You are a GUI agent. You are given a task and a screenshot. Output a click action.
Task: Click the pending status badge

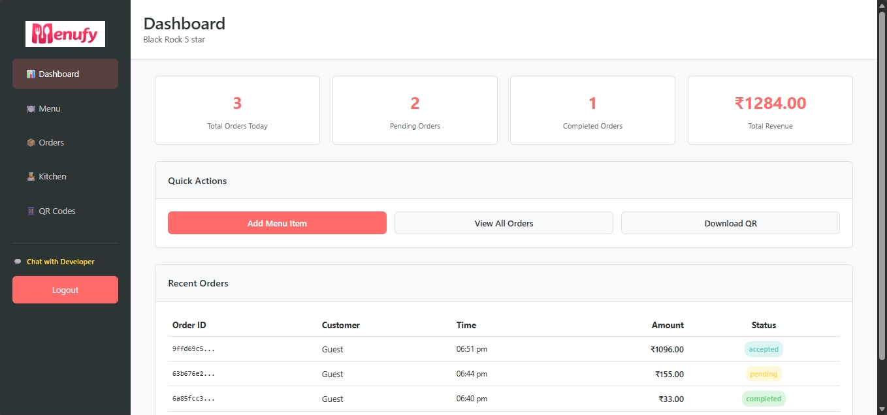764,374
